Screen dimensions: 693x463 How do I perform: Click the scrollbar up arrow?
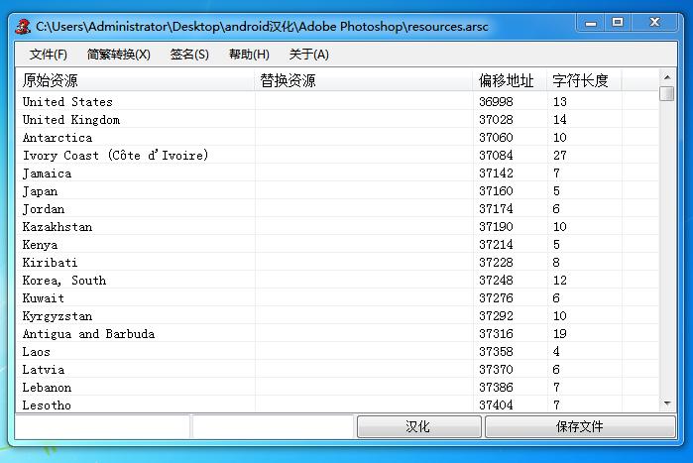pyautogui.click(x=667, y=77)
